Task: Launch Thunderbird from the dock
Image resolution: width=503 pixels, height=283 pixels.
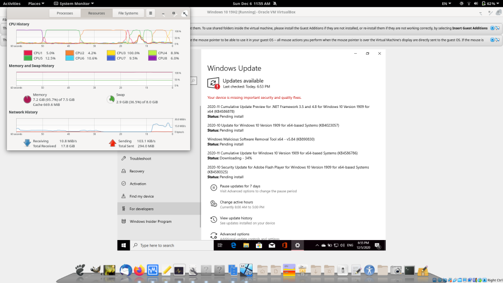Action: (126, 270)
